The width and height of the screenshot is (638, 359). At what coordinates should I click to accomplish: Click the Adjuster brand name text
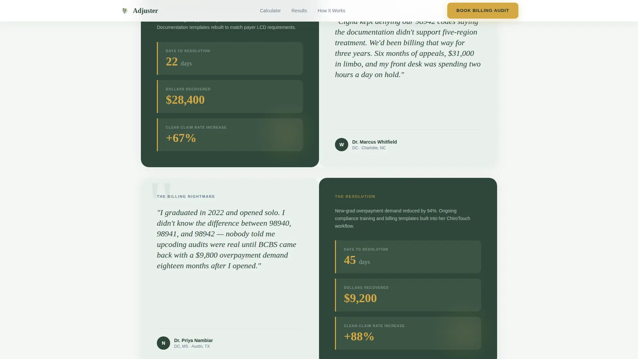tap(145, 10)
